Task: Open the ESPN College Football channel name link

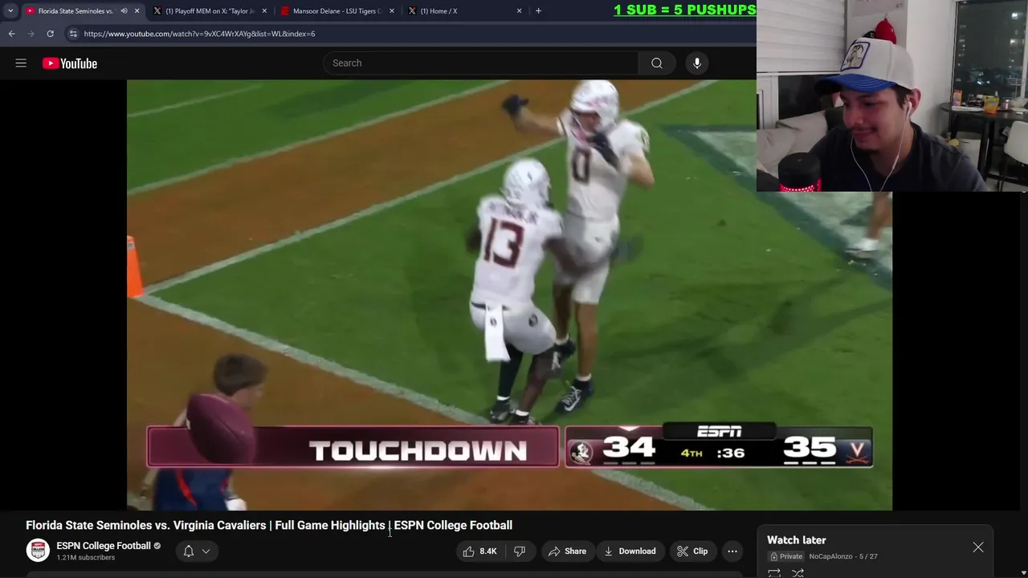Action: [x=104, y=546]
